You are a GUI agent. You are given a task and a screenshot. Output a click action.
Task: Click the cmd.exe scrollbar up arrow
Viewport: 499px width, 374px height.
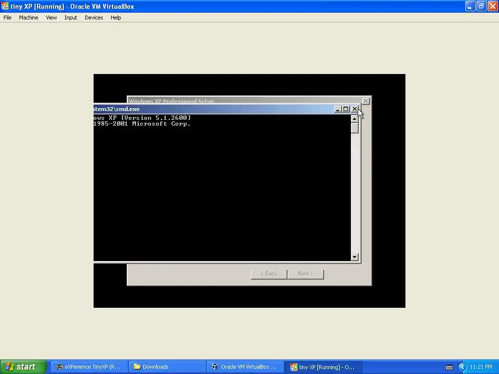pos(355,119)
